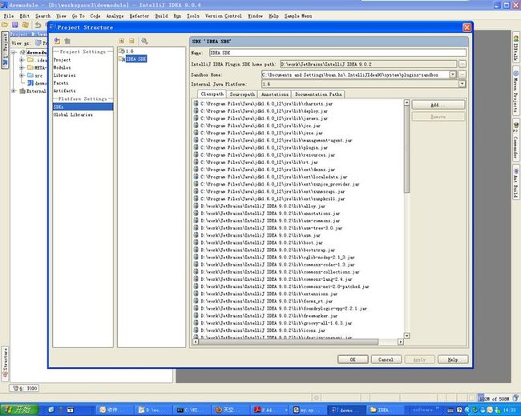
Task: Open the IDEtalk tool window on right edge
Action: [x=516, y=48]
